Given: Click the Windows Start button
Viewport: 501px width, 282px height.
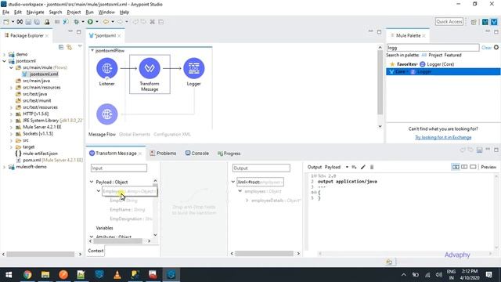Looking at the screenshot, I should click(9, 275).
